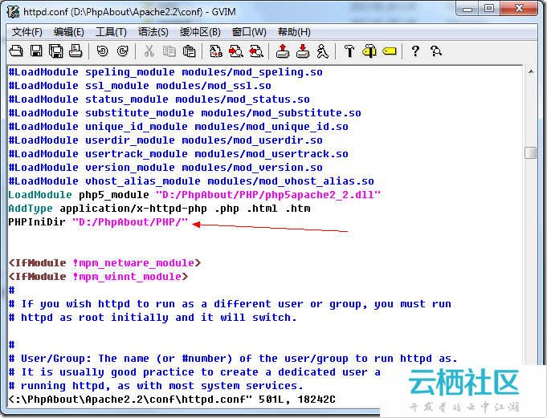Cut selection with scissors icon
The image size is (547, 418).
[x=149, y=51]
